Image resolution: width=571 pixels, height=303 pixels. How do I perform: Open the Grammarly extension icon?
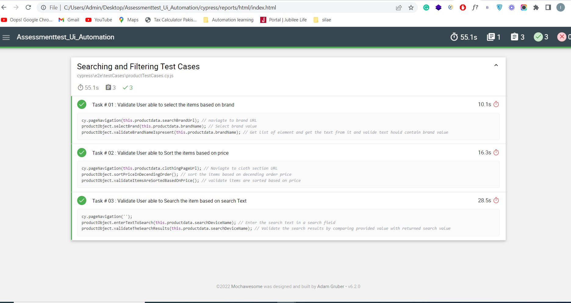coord(426,8)
